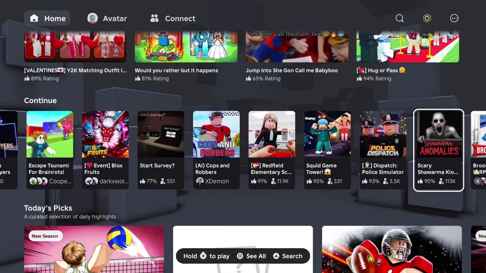Viewport: 486px width, 273px height.
Task: Switch to the Avatar tab
Action: [107, 18]
